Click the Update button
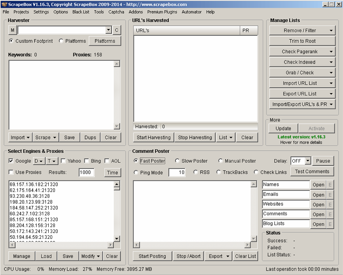This screenshot has height=275, width=343. point(283,128)
